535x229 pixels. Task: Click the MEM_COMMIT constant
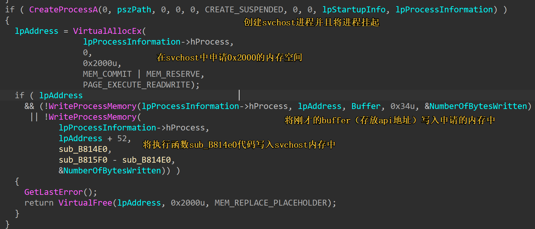coord(107,74)
